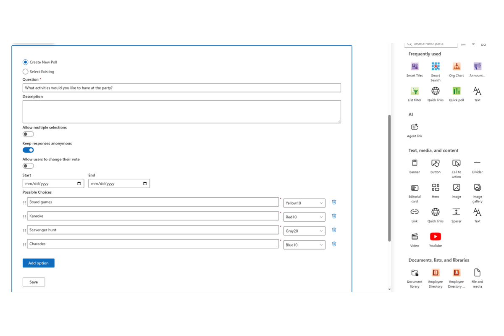Toggle Allow multiple selections switch
This screenshot has width=504, height=336.
click(x=28, y=134)
